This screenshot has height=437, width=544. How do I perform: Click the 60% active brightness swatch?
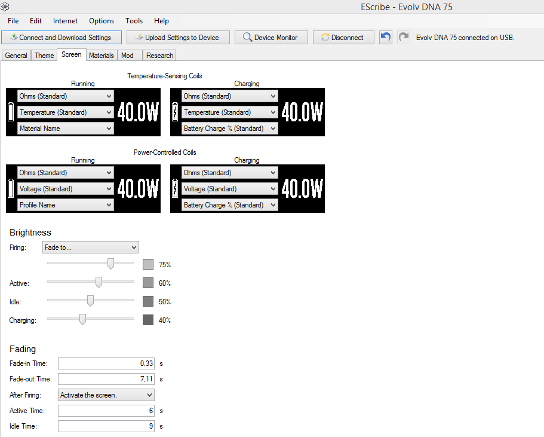[x=148, y=283]
